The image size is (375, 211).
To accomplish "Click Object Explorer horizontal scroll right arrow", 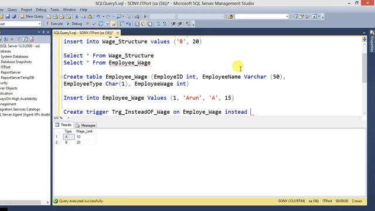I will click(47, 202).
